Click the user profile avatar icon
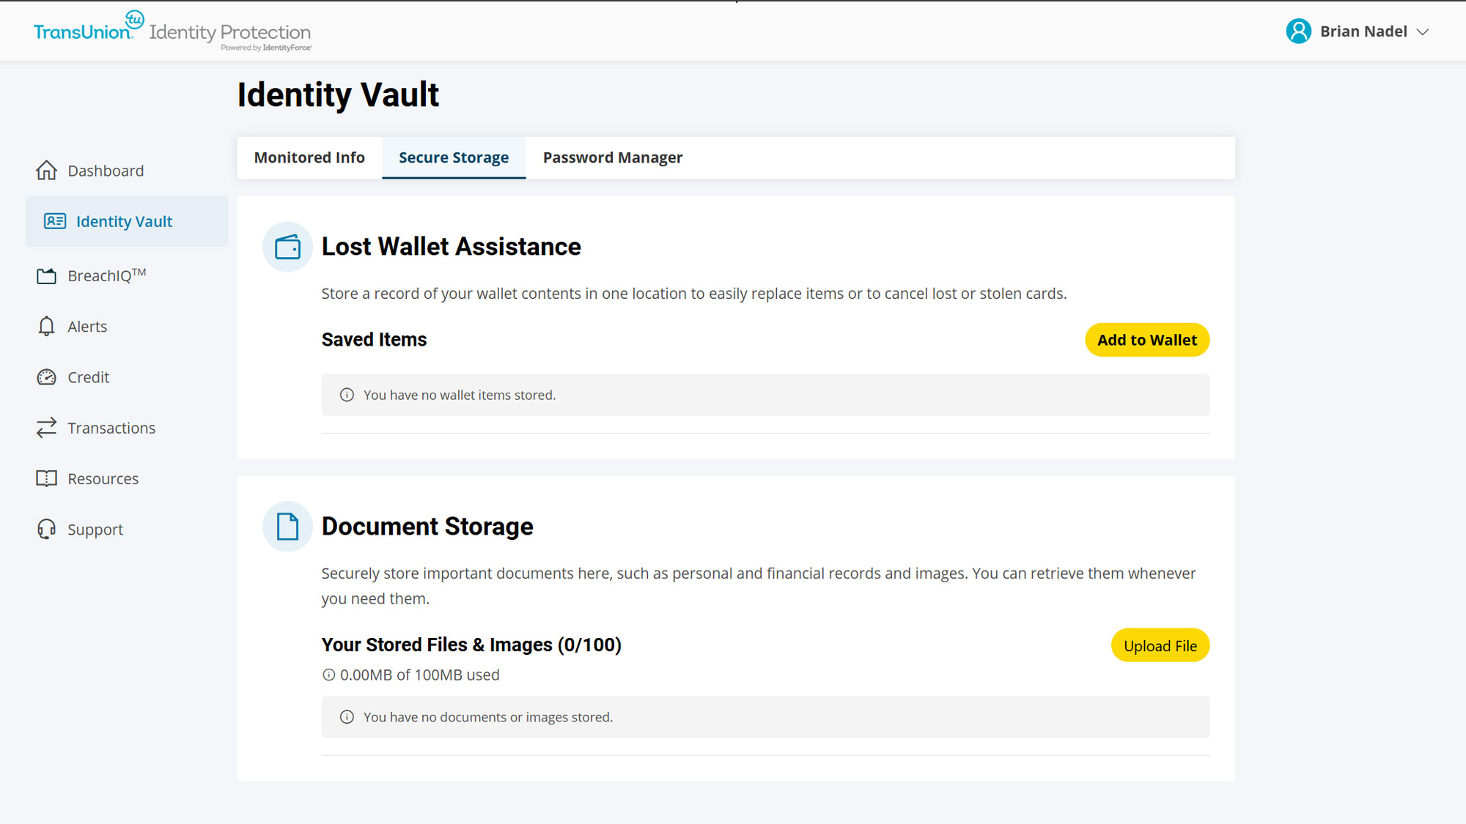This screenshot has height=824, width=1466. pyautogui.click(x=1298, y=31)
